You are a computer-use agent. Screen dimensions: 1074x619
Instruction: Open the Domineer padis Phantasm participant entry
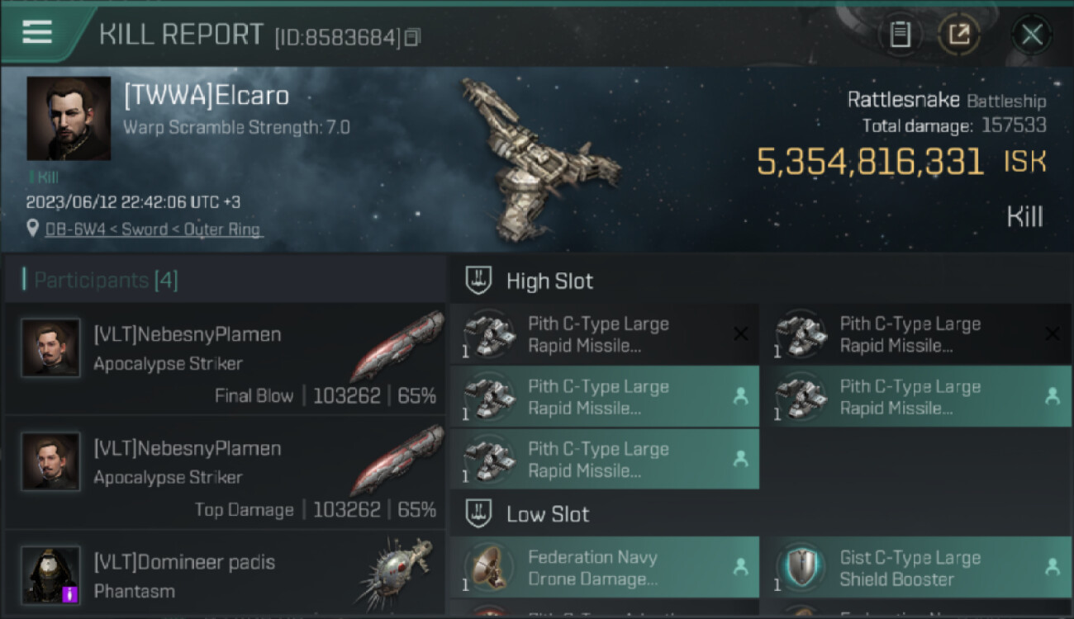pyautogui.click(x=225, y=575)
